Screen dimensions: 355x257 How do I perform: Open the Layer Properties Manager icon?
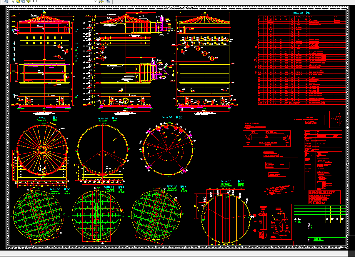(x=6, y=1)
